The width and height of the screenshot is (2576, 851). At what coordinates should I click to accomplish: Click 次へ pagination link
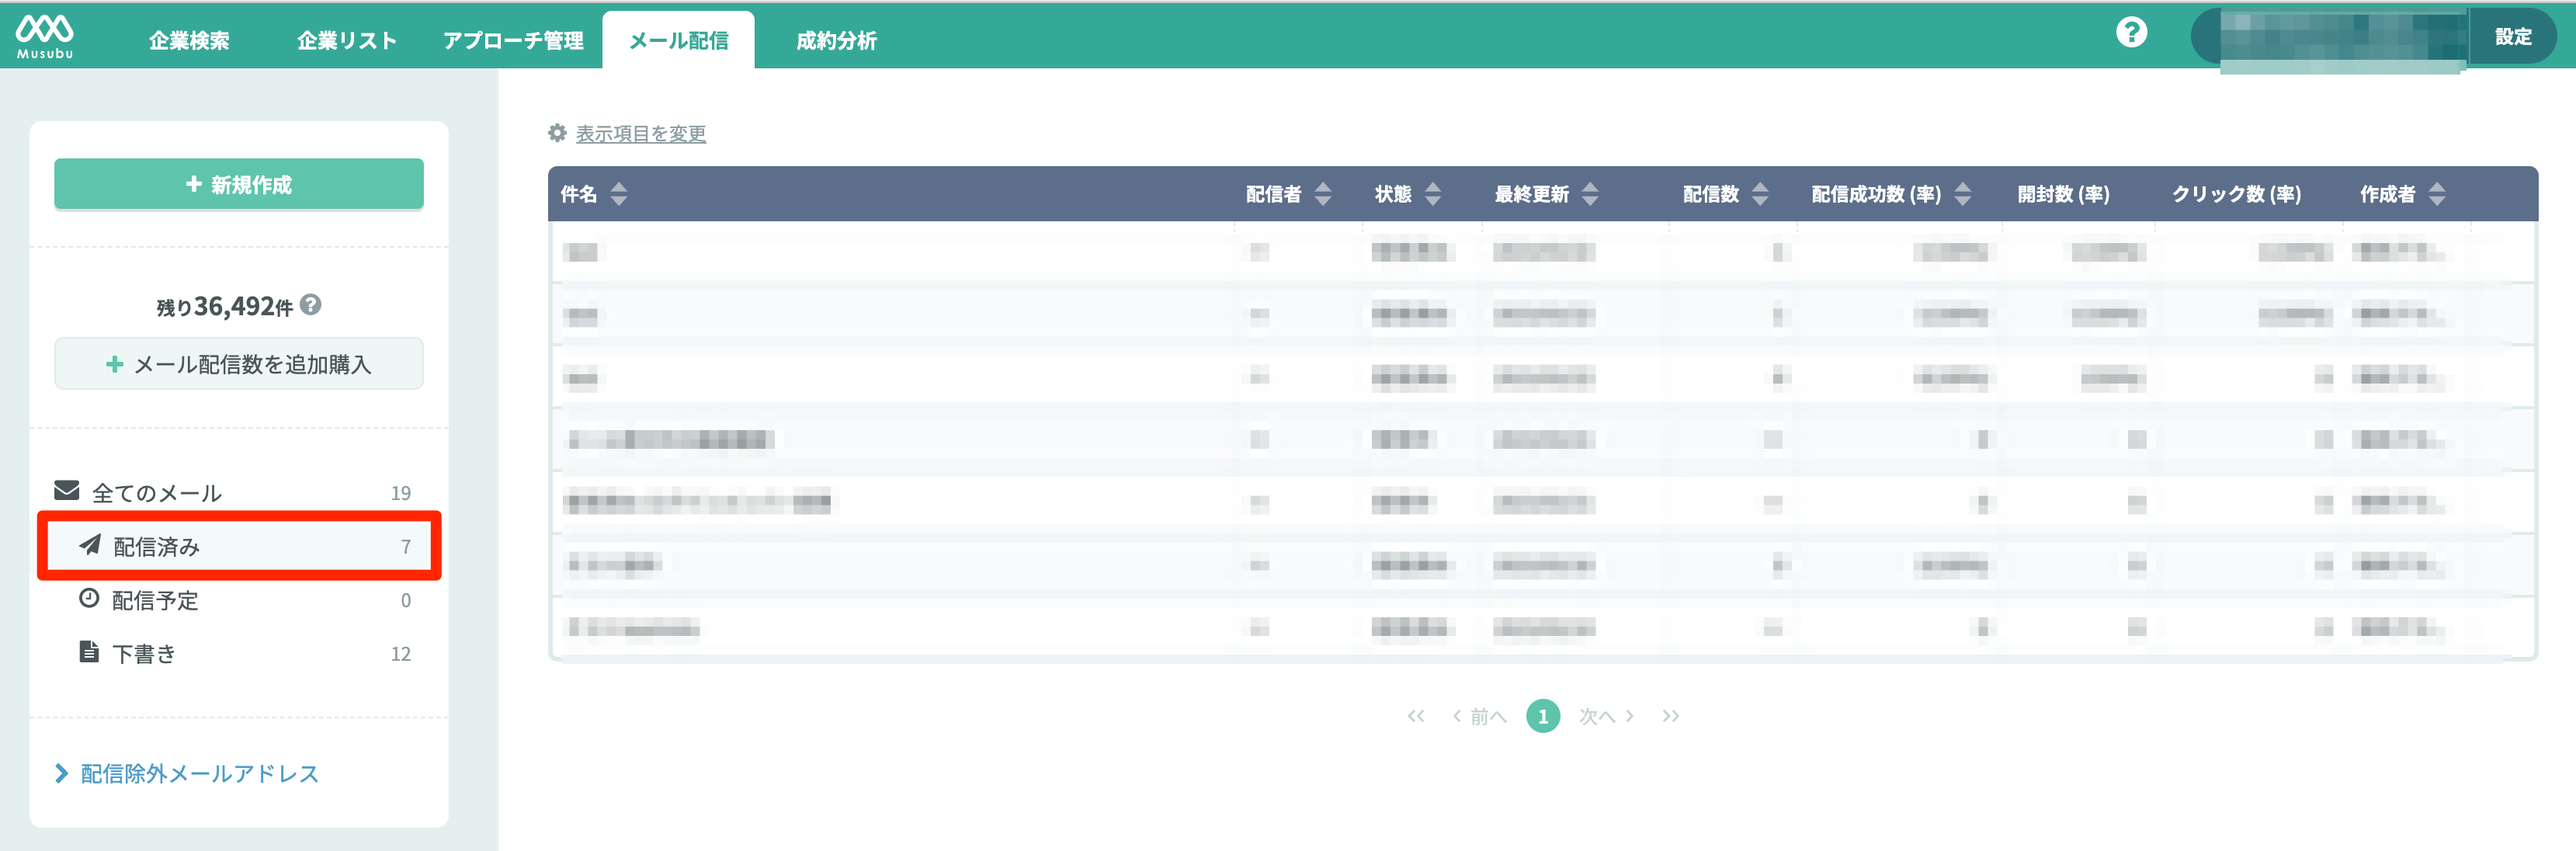tap(1606, 716)
